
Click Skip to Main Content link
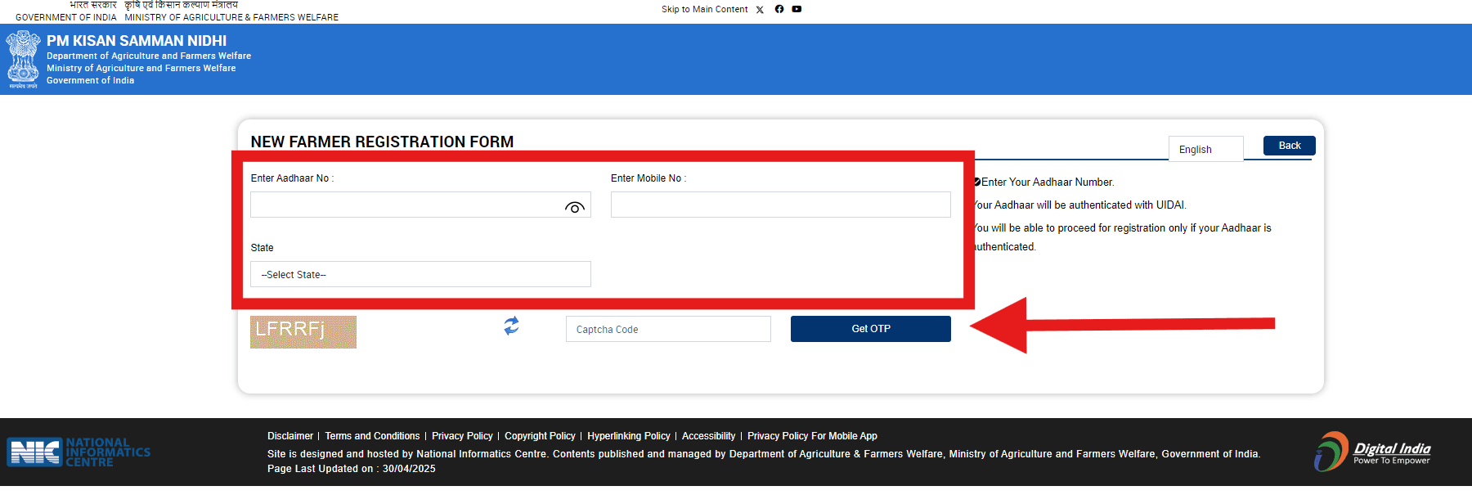704,10
